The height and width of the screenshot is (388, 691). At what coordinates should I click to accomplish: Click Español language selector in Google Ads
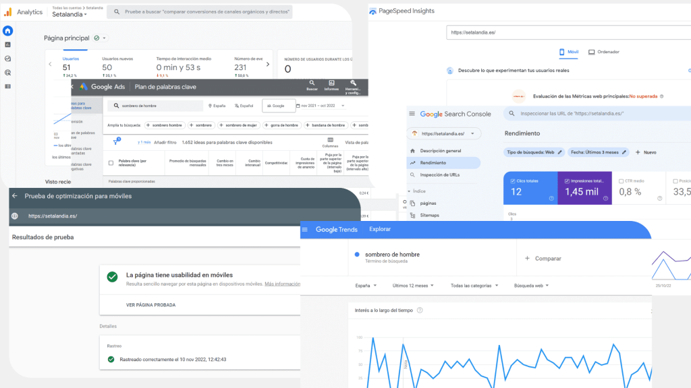[244, 106]
